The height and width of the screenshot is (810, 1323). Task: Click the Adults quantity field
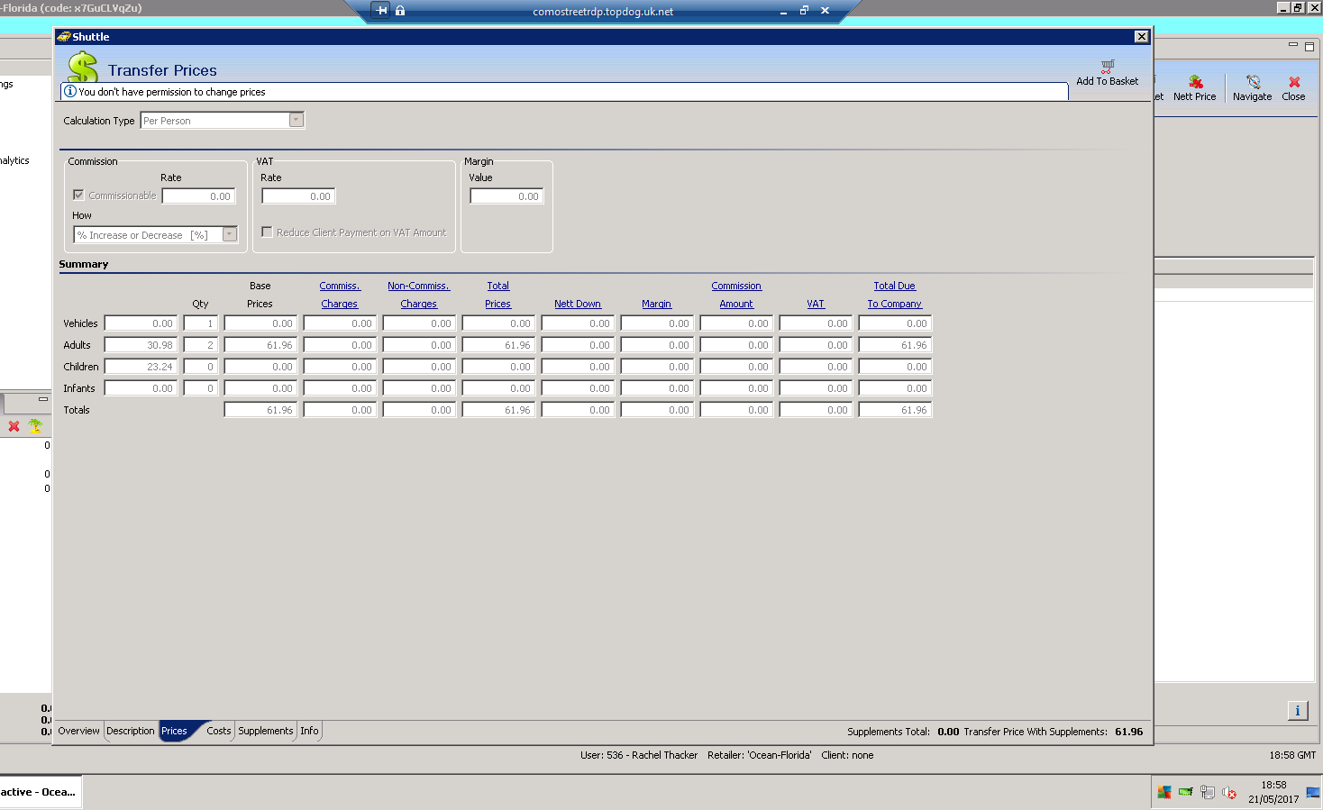click(x=200, y=345)
